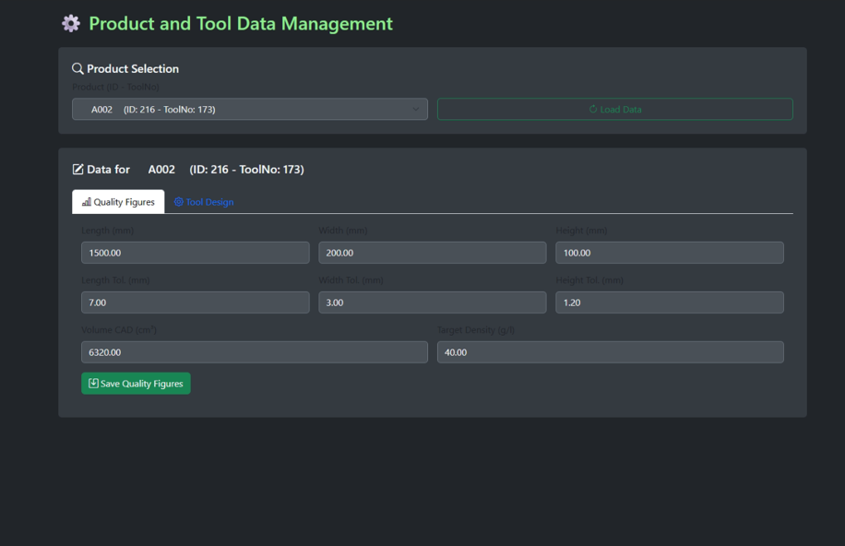845x546 pixels.
Task: Click the Target Density field showing 40.00
Action: pyautogui.click(x=610, y=352)
